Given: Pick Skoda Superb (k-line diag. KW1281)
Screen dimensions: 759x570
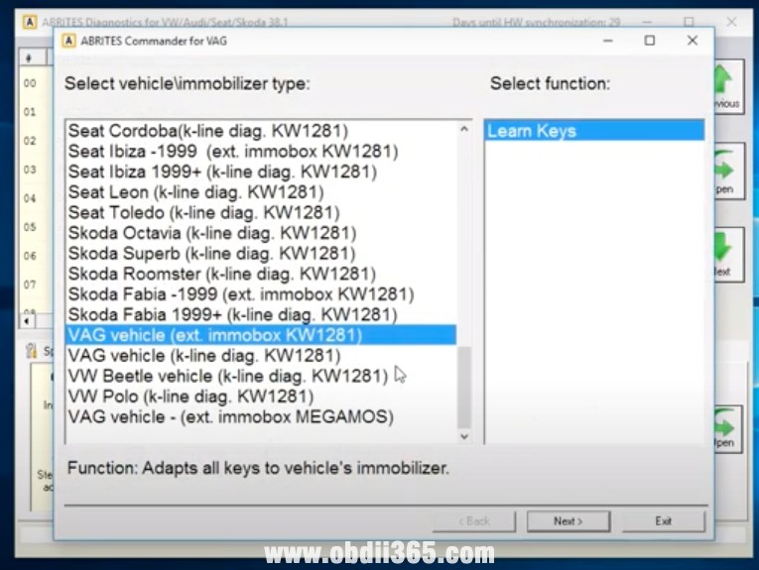Looking at the screenshot, I should [x=261, y=254].
